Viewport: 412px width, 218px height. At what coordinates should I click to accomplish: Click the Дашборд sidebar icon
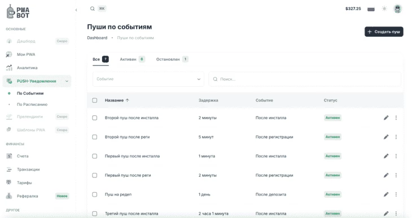9,41
